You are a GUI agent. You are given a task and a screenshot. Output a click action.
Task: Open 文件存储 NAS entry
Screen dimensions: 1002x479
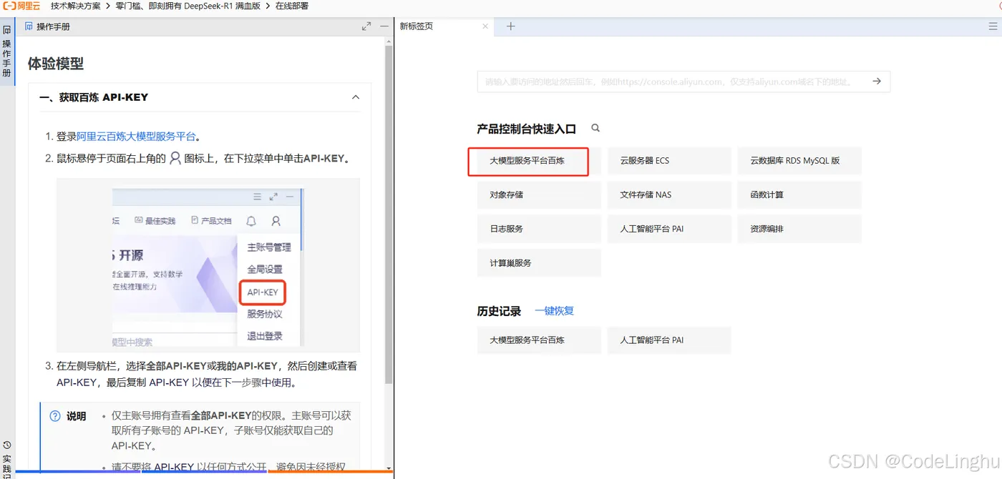(669, 194)
